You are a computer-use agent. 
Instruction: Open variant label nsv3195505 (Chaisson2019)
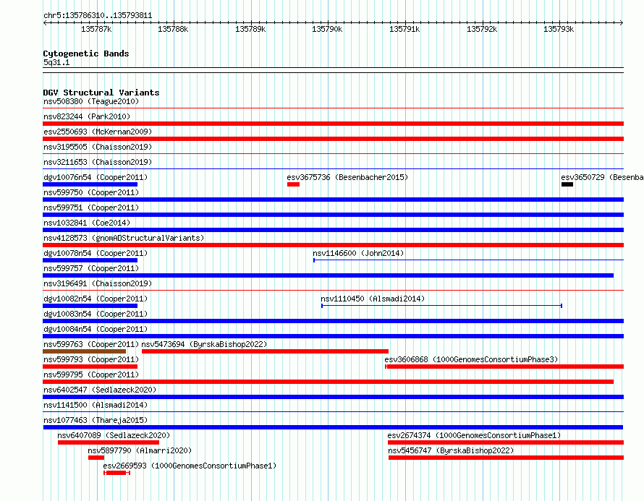pyautogui.click(x=98, y=147)
